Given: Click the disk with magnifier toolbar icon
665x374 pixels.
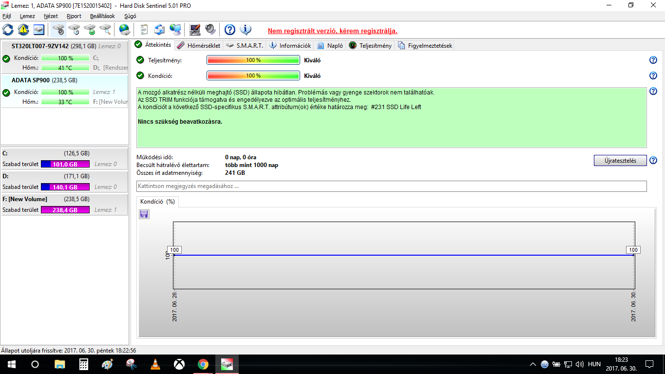Looking at the screenshot, I should coord(105,30).
